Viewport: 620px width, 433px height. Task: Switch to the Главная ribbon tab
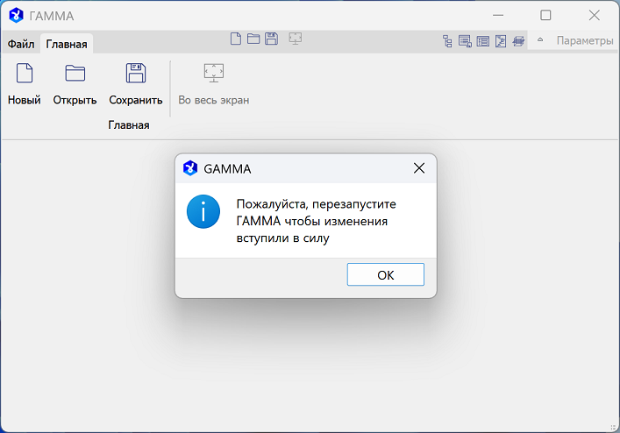point(67,43)
